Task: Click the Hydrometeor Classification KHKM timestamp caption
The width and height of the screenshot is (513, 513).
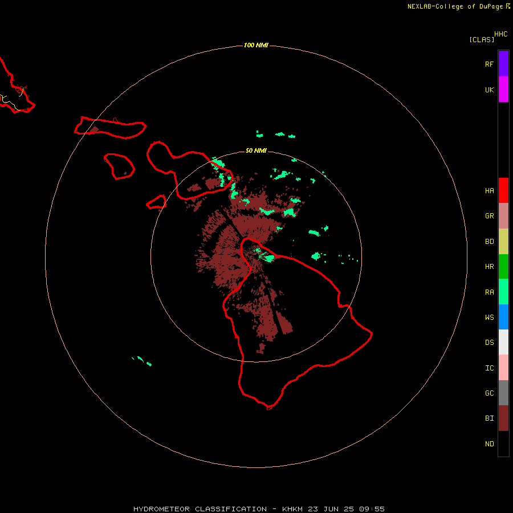Action: (x=259, y=509)
